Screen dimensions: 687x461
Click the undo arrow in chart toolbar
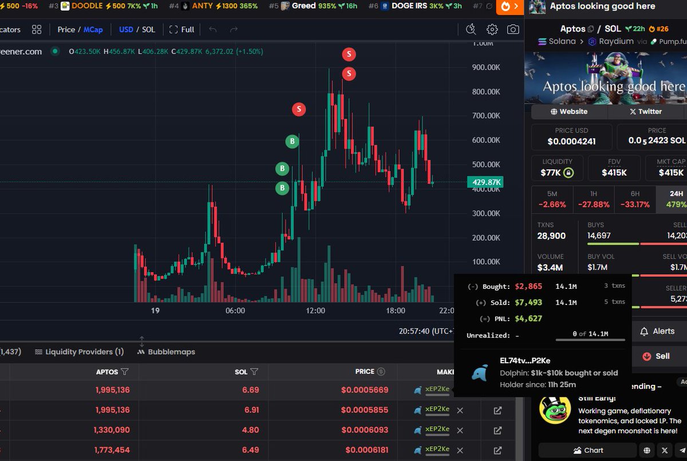pos(213,29)
